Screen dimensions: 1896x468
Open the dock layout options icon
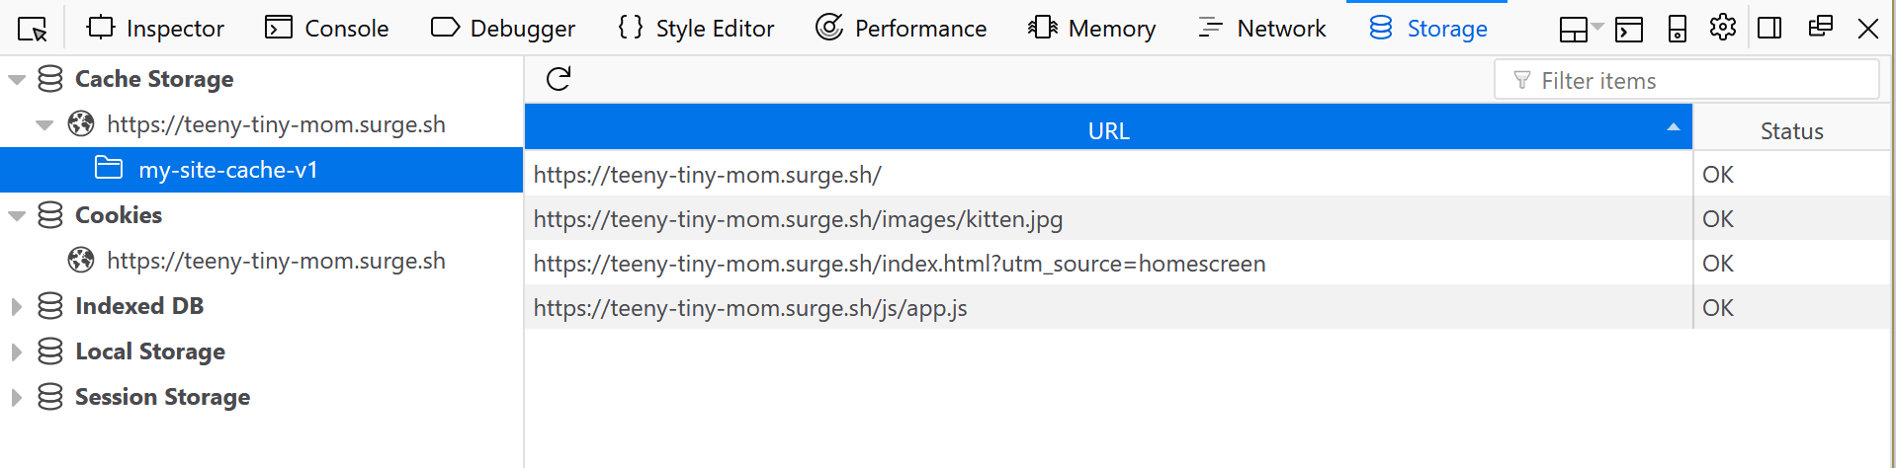tap(1581, 30)
